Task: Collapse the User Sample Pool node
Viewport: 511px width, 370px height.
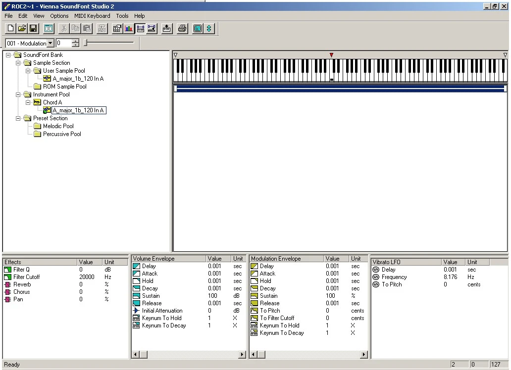Action: click(x=28, y=71)
